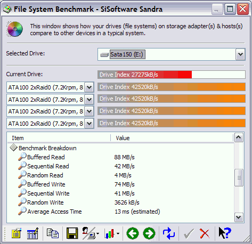
Task: Open the Selected Drive dropdown arrow
Action: coord(240,54)
